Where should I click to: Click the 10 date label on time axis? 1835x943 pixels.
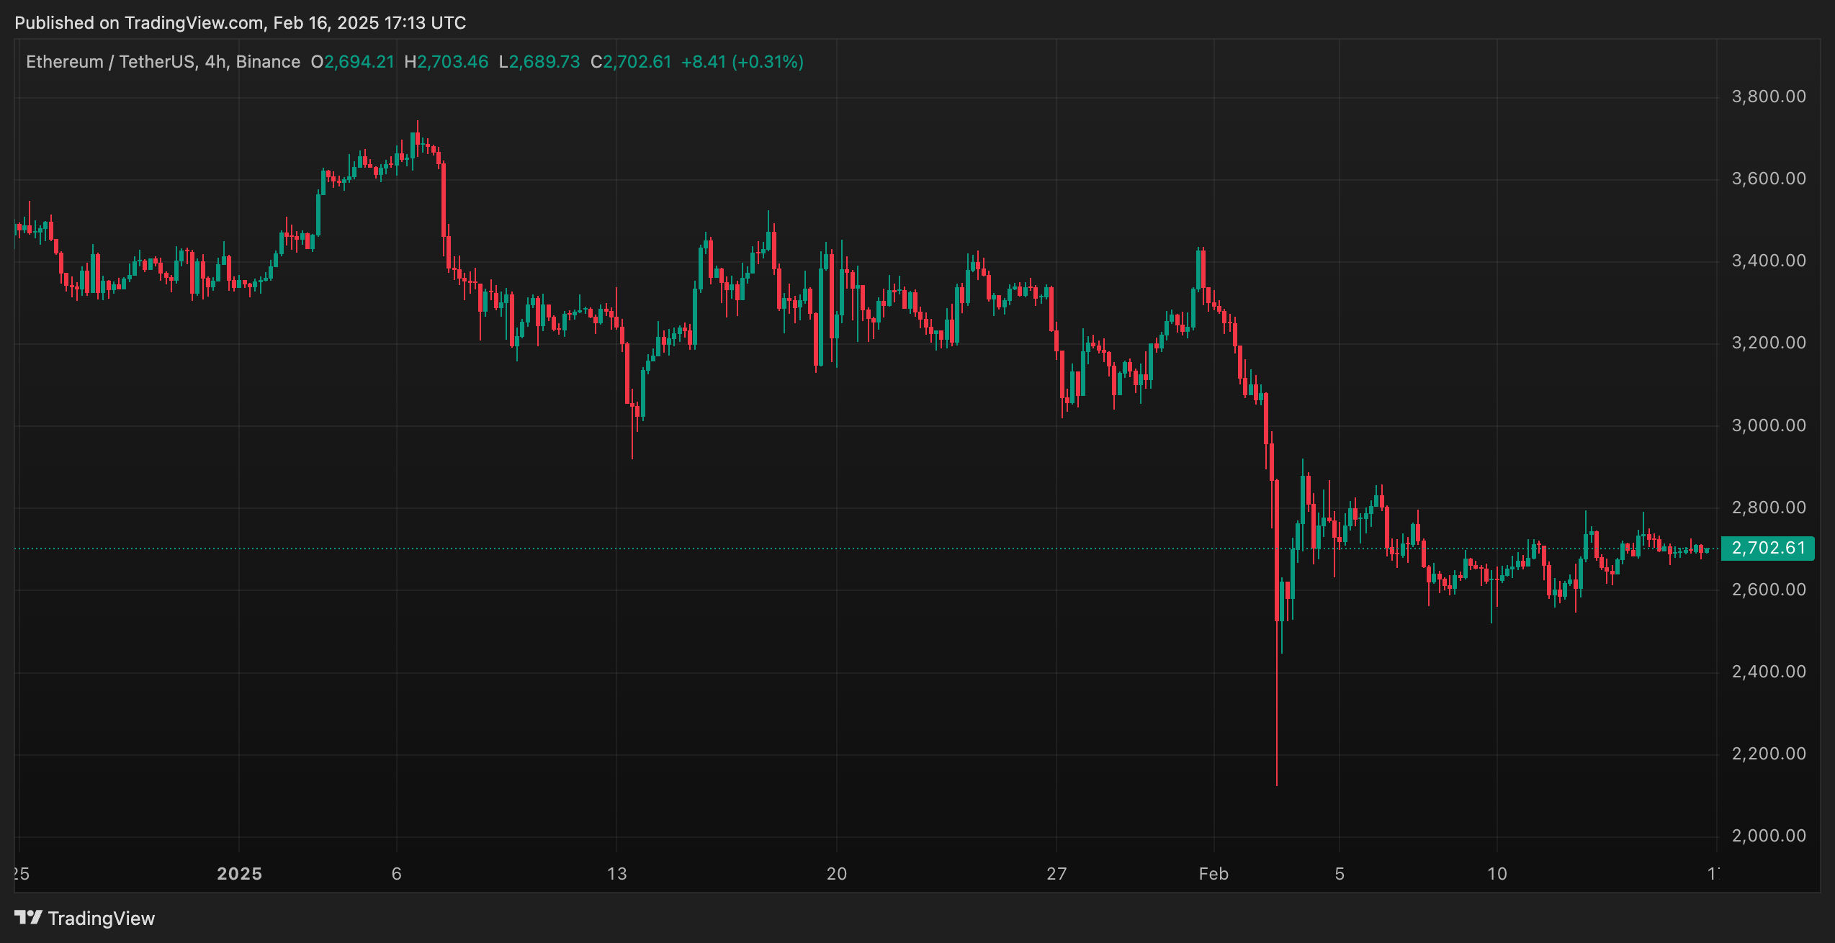(x=1497, y=874)
